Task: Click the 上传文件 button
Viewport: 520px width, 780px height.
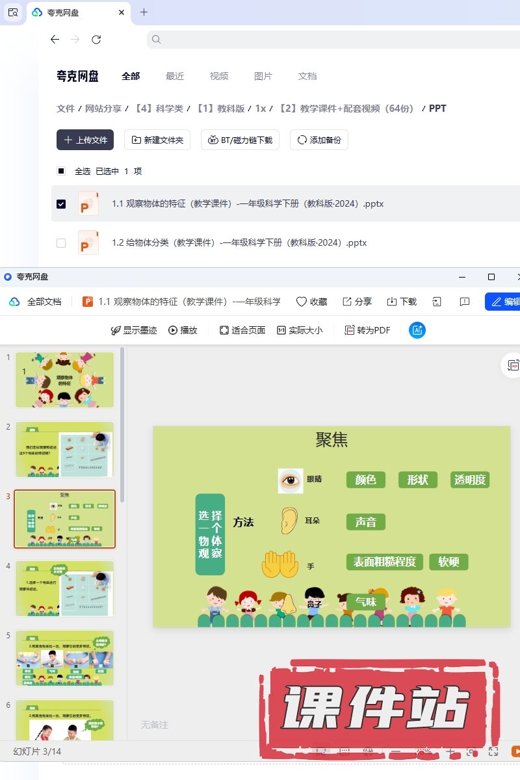Action: click(x=85, y=140)
